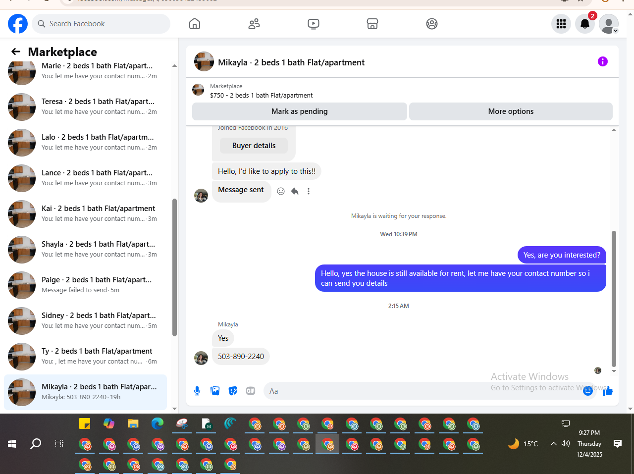Click the chat scroll-down arrow
Viewport: 634px width, 474px height.
[614, 371]
